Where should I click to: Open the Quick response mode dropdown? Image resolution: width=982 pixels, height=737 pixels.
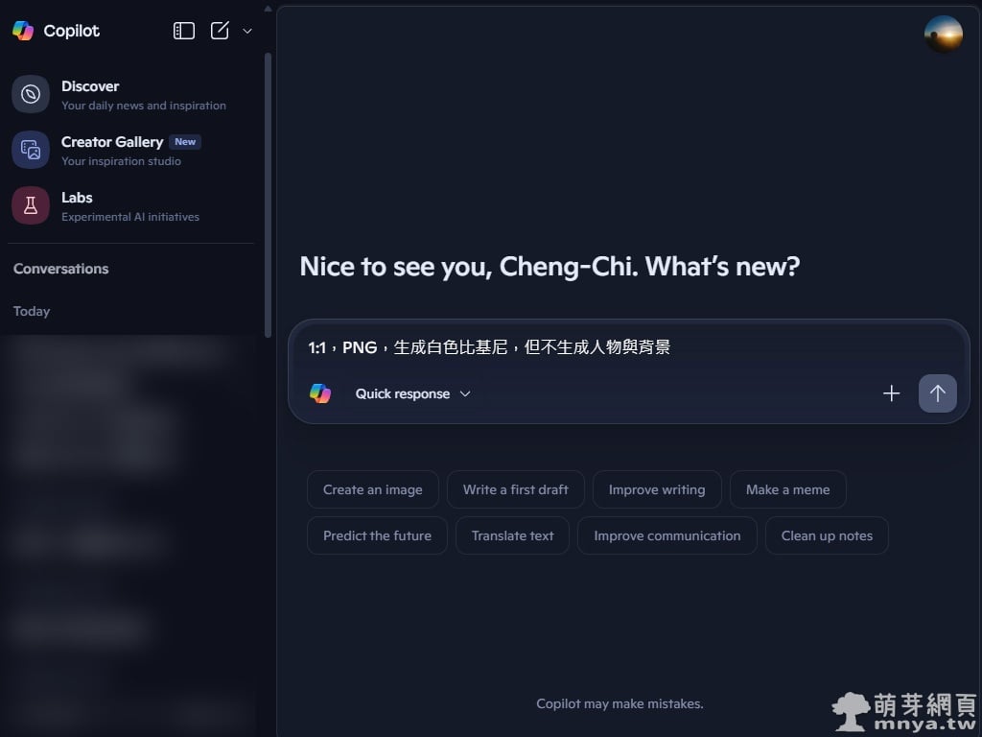click(x=412, y=393)
